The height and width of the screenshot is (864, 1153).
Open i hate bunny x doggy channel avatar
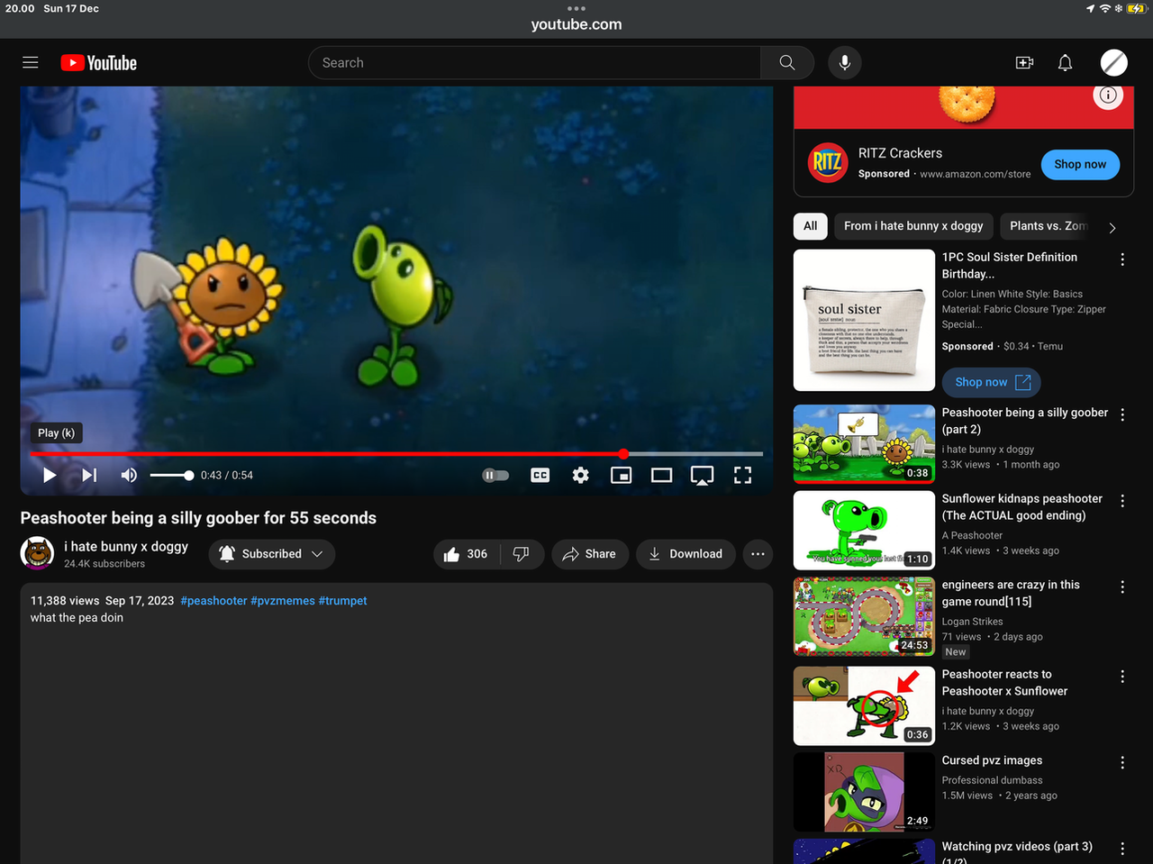click(38, 553)
